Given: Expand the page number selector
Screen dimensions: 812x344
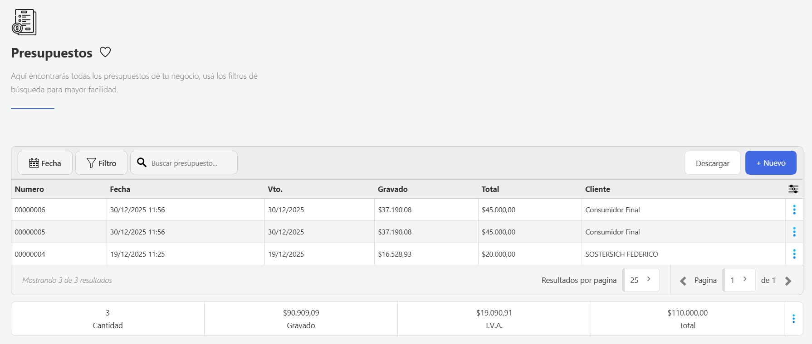Looking at the screenshot, I should click(x=739, y=280).
